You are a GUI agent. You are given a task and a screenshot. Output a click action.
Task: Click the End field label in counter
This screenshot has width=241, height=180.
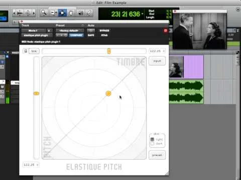[x=152, y=14]
